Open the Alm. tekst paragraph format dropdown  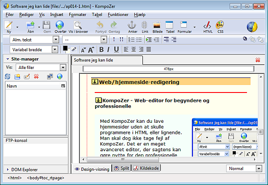click(x=34, y=40)
